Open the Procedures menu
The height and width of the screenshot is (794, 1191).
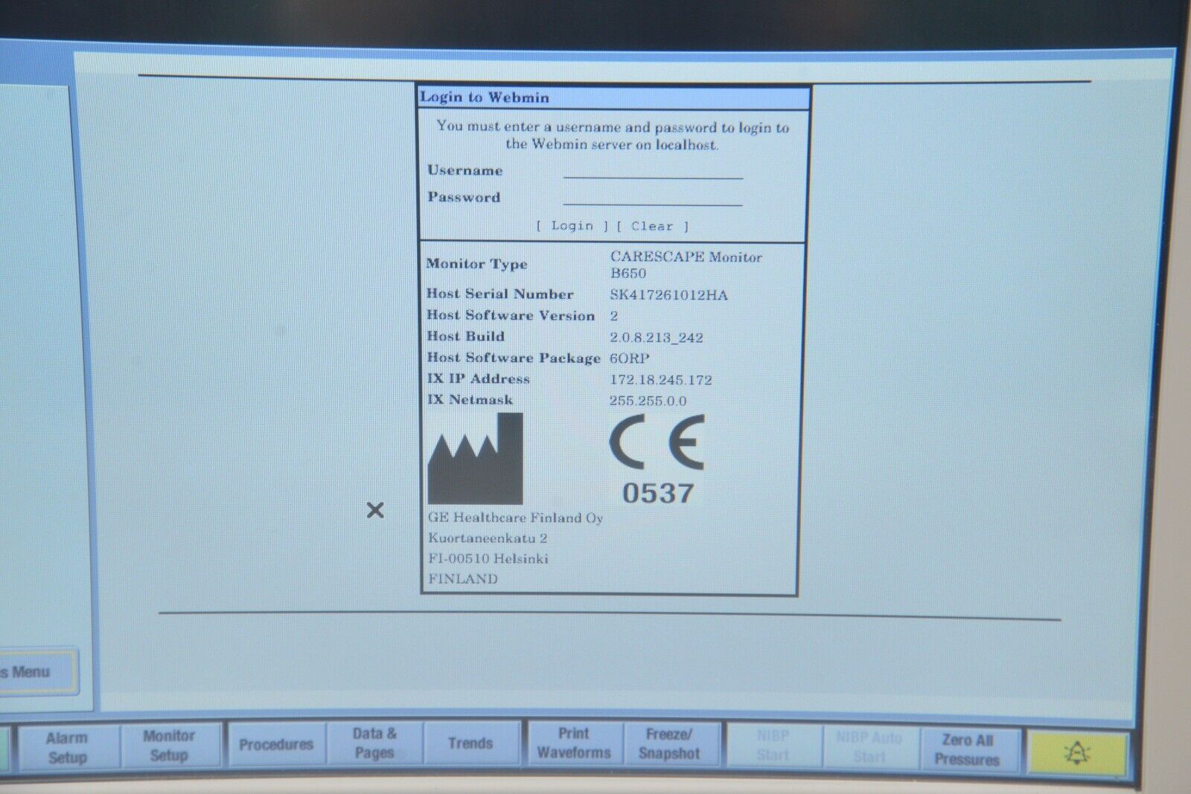pyautogui.click(x=276, y=743)
